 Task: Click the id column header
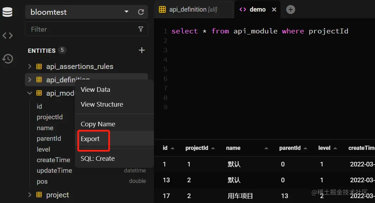(165, 148)
